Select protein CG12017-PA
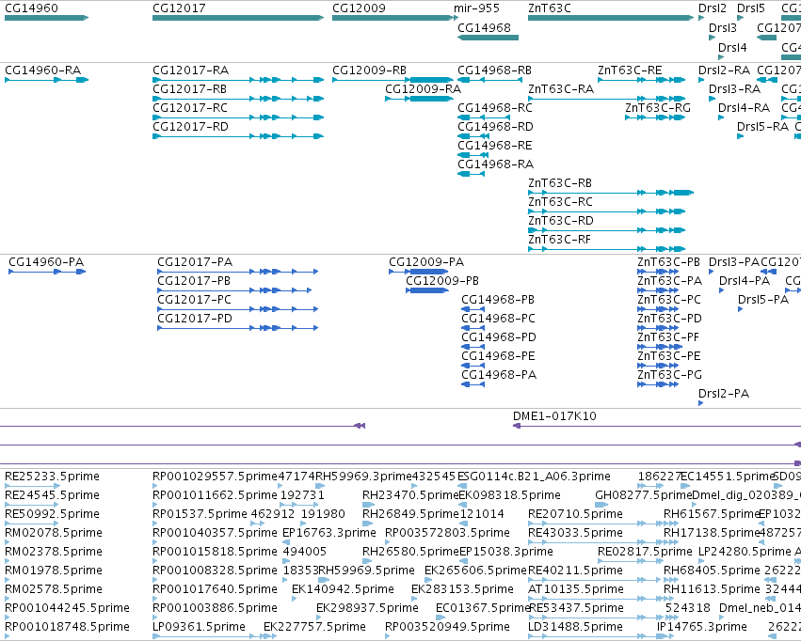Viewport: 801px width, 641px height. (195, 261)
